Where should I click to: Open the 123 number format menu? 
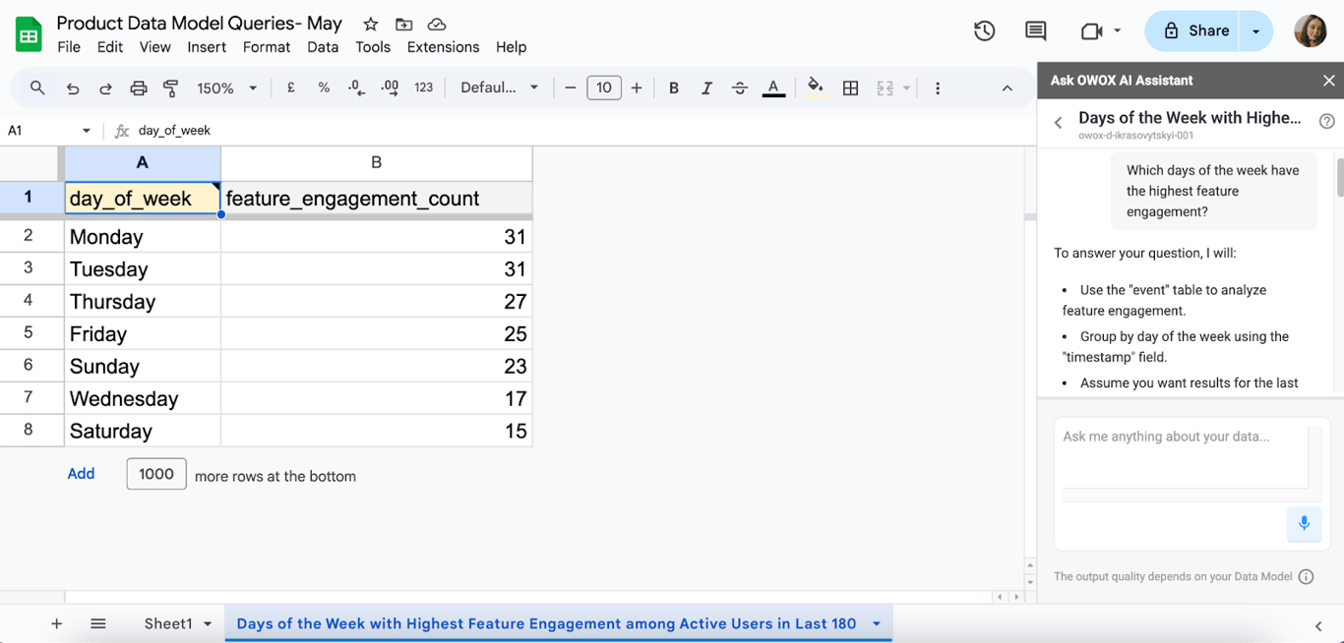point(424,88)
